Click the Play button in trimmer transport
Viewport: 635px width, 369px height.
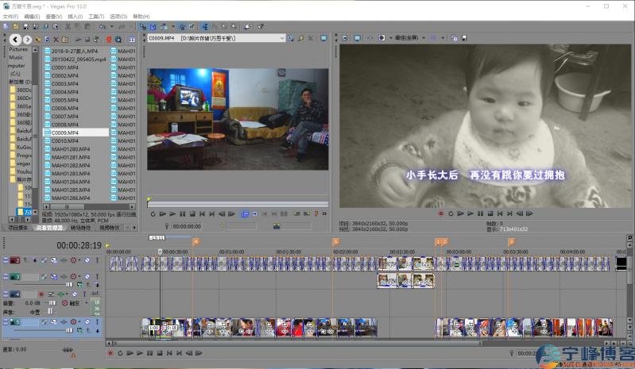(172, 213)
